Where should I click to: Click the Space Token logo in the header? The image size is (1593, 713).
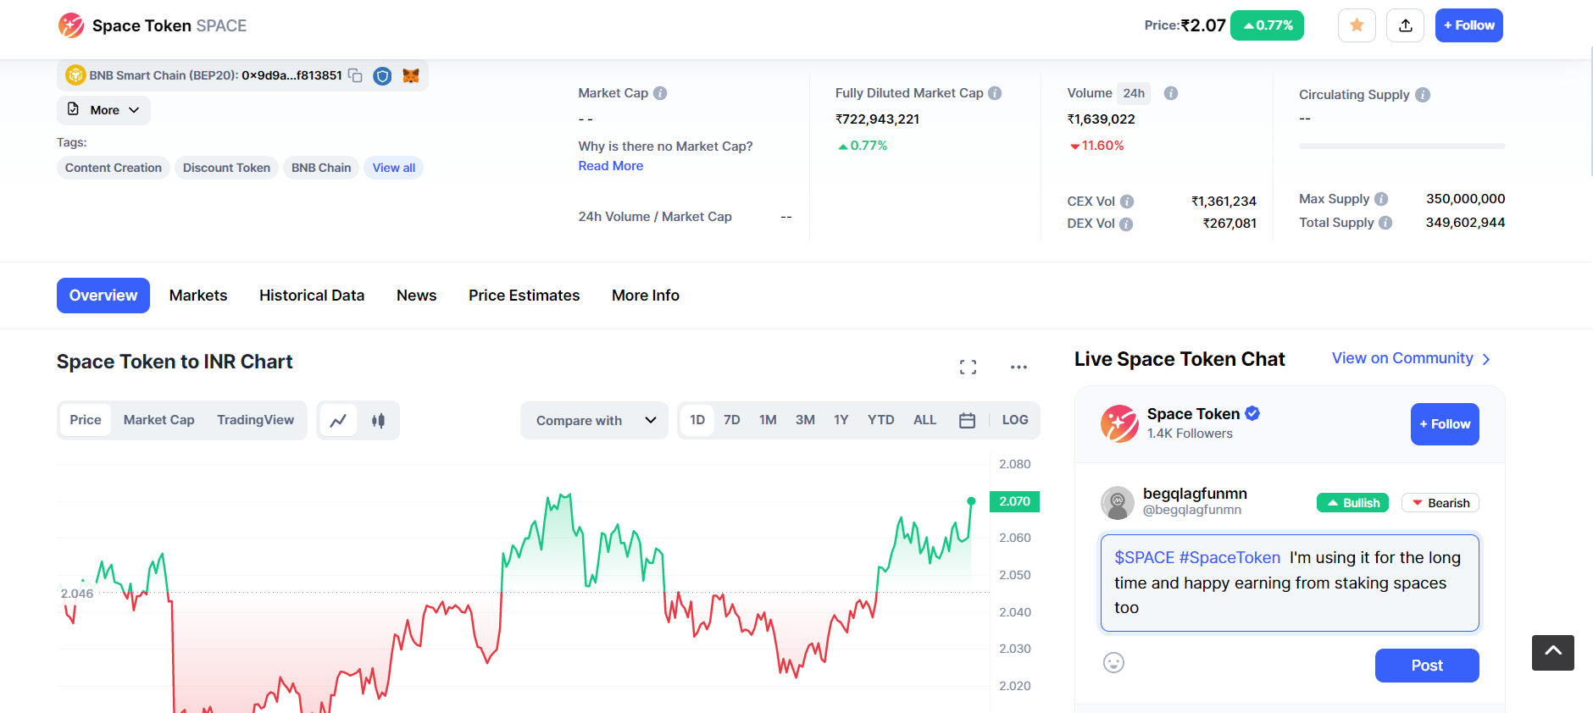[71, 25]
